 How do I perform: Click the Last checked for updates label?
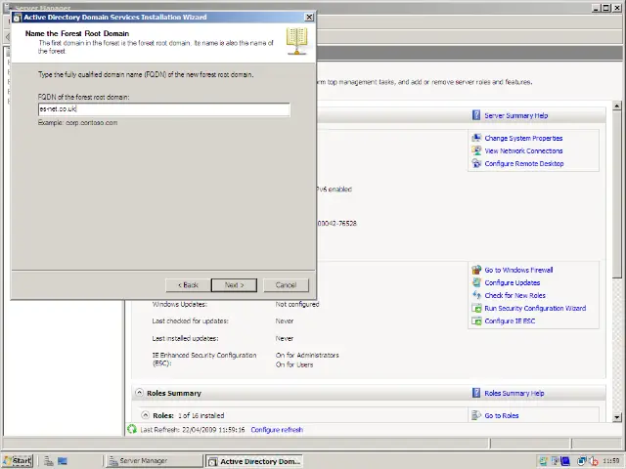pyautogui.click(x=190, y=321)
